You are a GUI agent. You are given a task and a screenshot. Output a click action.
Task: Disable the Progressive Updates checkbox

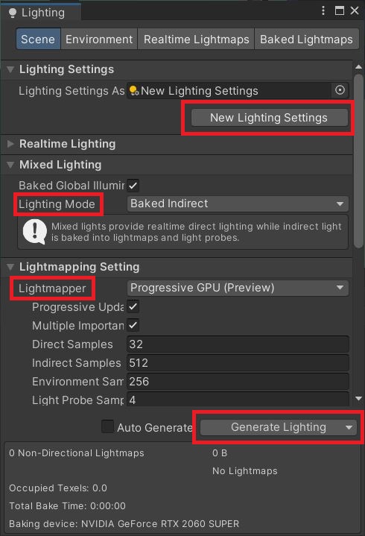(133, 306)
